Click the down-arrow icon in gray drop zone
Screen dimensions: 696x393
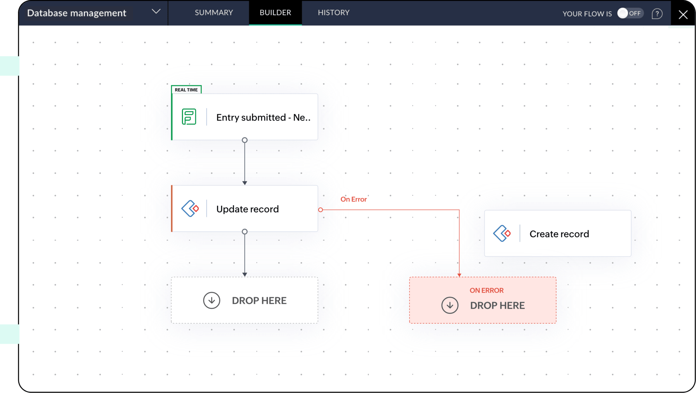coord(212,300)
